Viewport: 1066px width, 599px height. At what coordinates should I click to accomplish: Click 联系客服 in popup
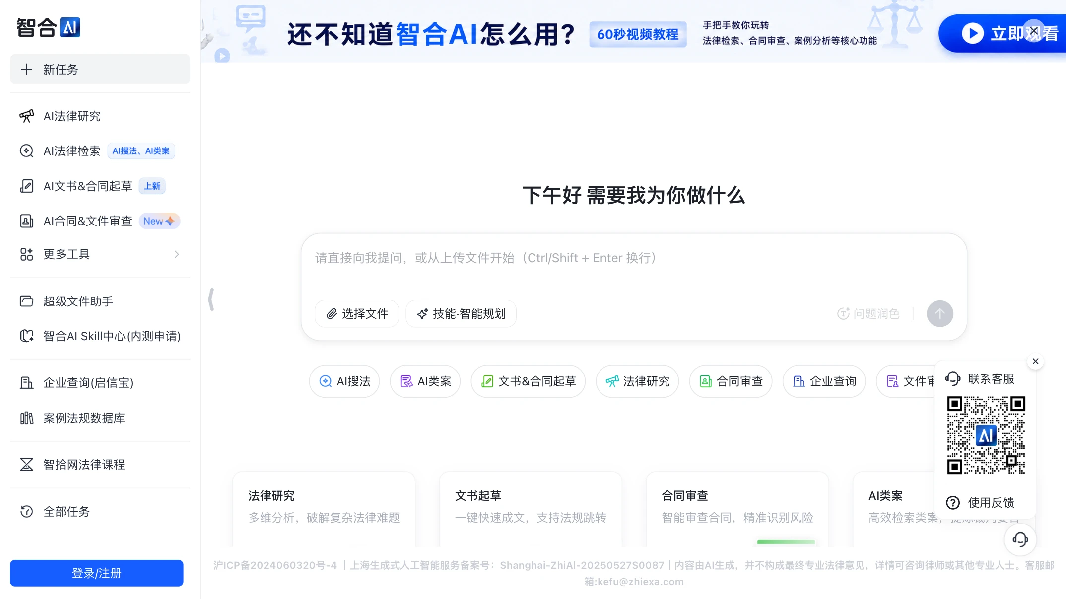980,379
